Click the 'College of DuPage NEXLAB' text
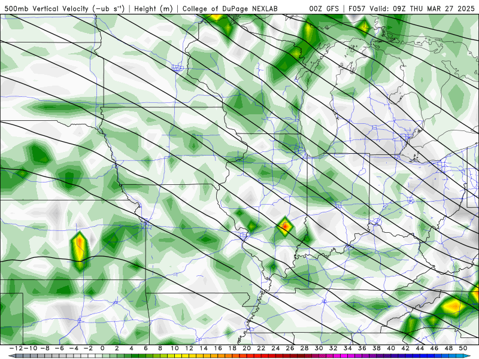479x359 pixels. pyautogui.click(x=230, y=8)
